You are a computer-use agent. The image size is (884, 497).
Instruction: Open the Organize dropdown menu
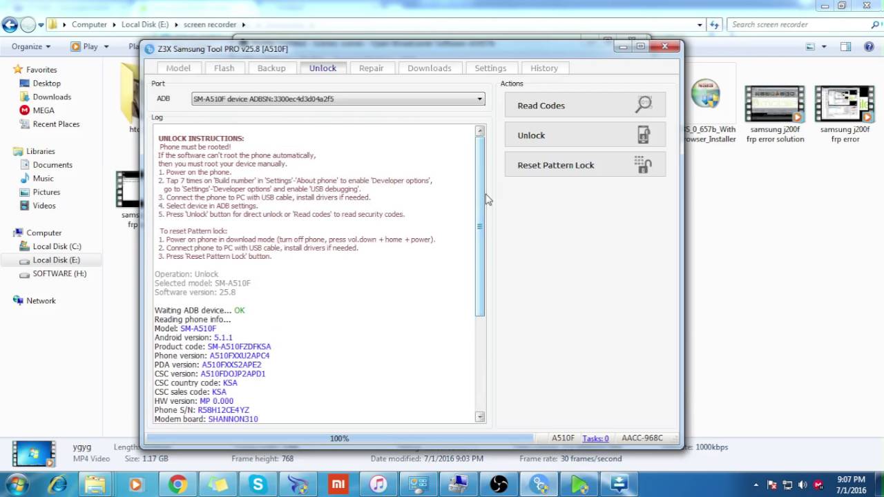(x=30, y=47)
